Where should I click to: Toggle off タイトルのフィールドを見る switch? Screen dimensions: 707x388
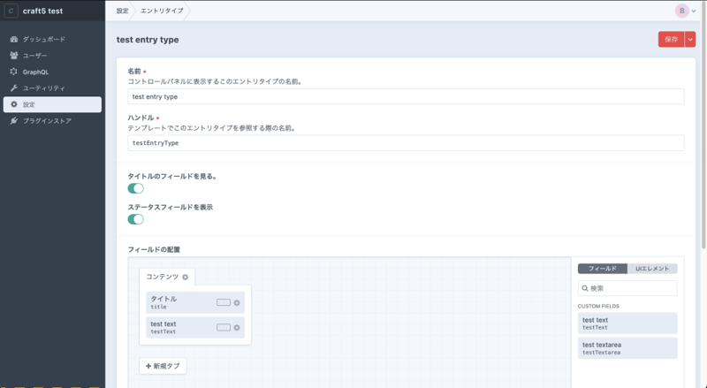pyautogui.click(x=136, y=188)
